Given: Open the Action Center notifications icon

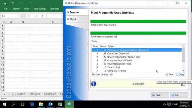Looking at the screenshot, I should (169, 104).
